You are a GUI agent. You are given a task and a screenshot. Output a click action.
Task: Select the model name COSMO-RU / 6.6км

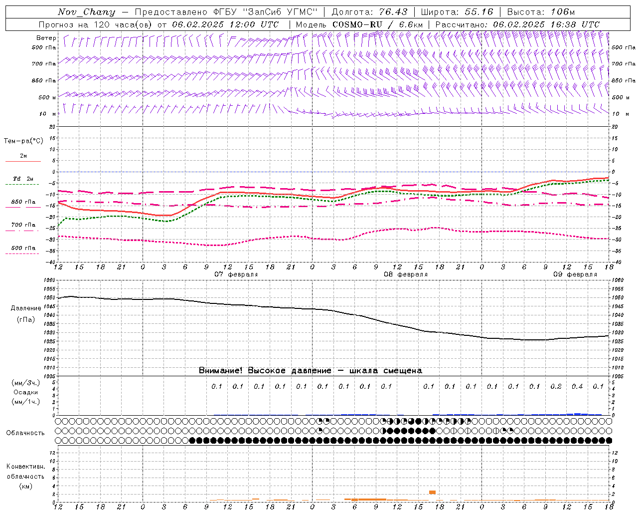point(377,24)
